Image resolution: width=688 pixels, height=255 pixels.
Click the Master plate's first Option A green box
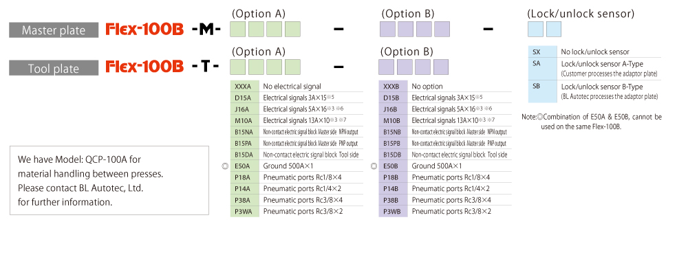click(x=238, y=29)
